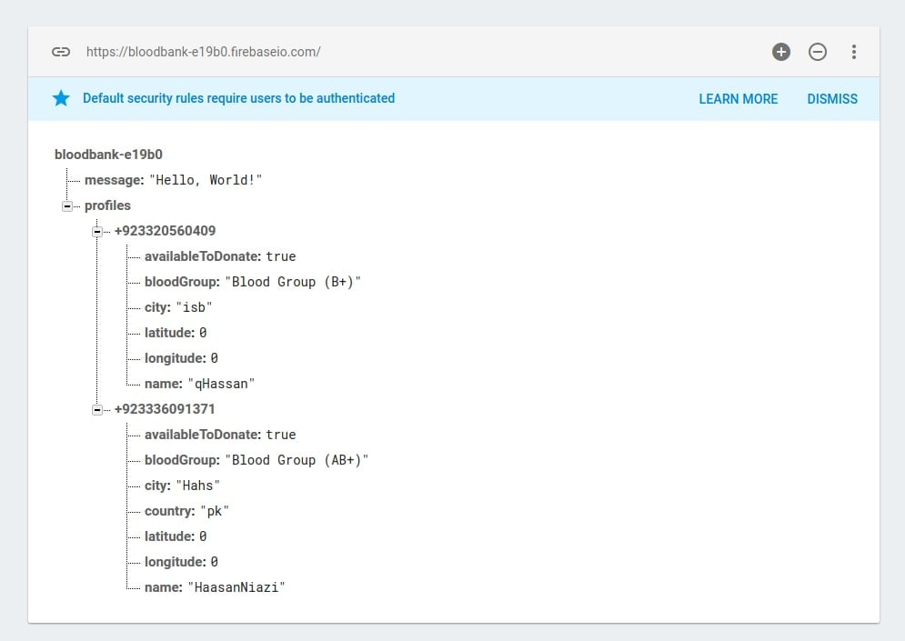Click name value "HaasanNiazi"

pyautogui.click(x=236, y=587)
